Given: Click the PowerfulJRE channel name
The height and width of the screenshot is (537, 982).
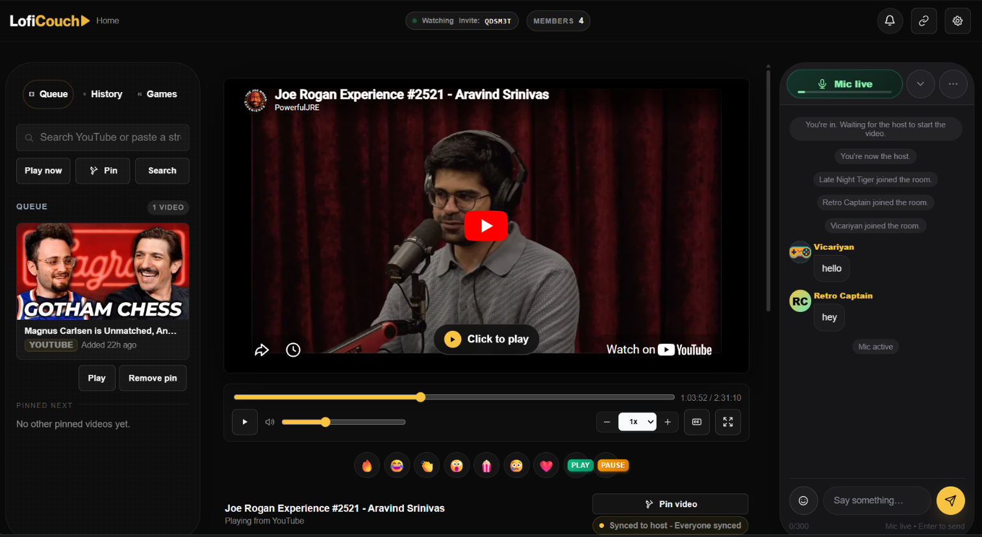Looking at the screenshot, I should coord(297,108).
